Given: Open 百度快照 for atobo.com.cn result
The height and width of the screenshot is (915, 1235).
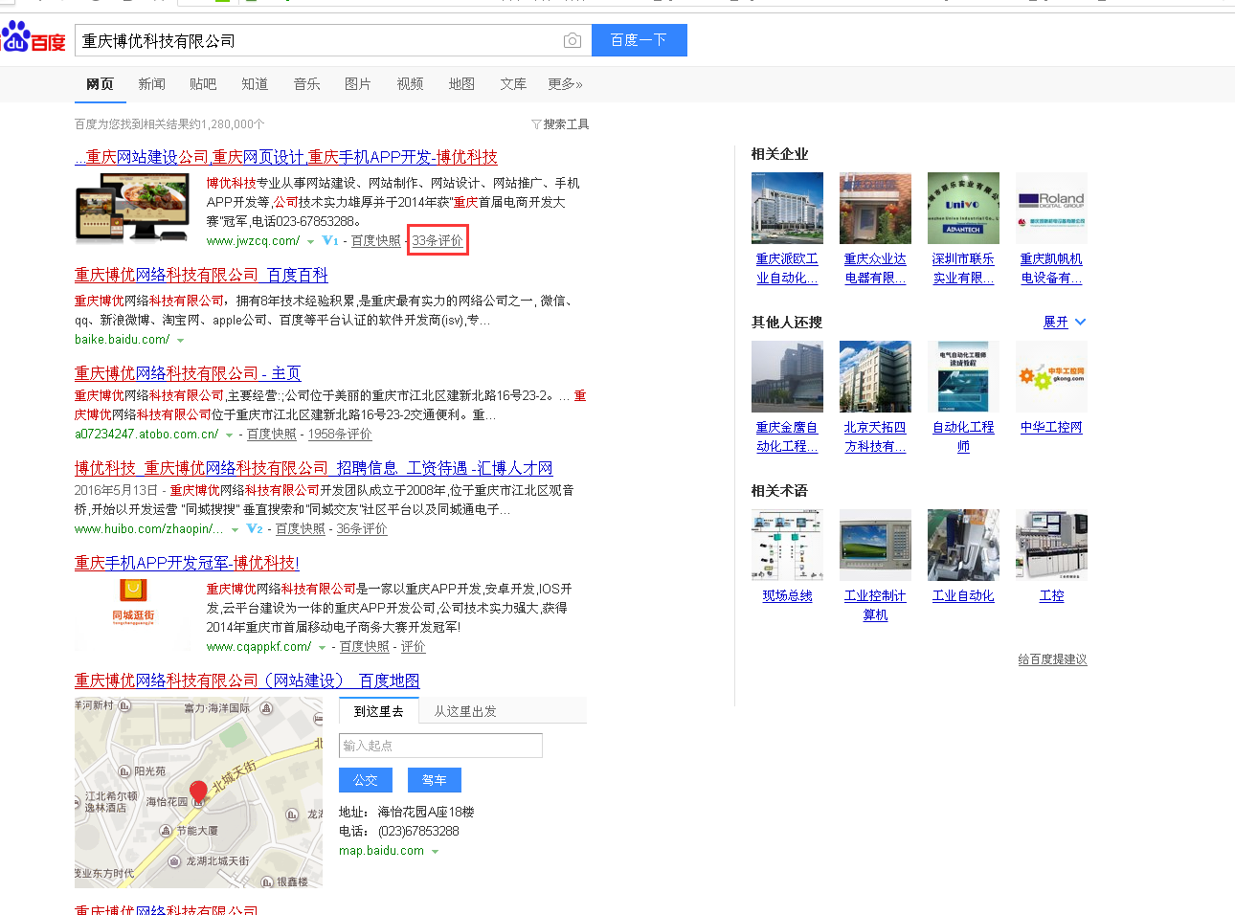Looking at the screenshot, I should [x=272, y=435].
